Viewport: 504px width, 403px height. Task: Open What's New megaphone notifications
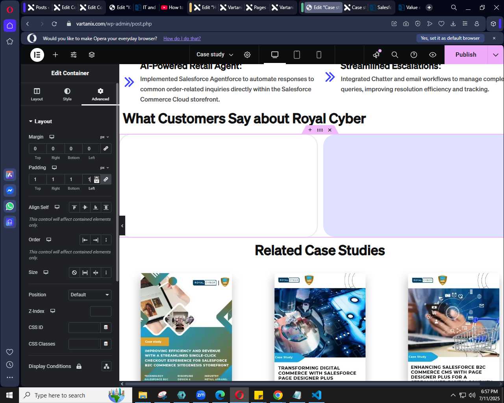[x=377, y=55]
